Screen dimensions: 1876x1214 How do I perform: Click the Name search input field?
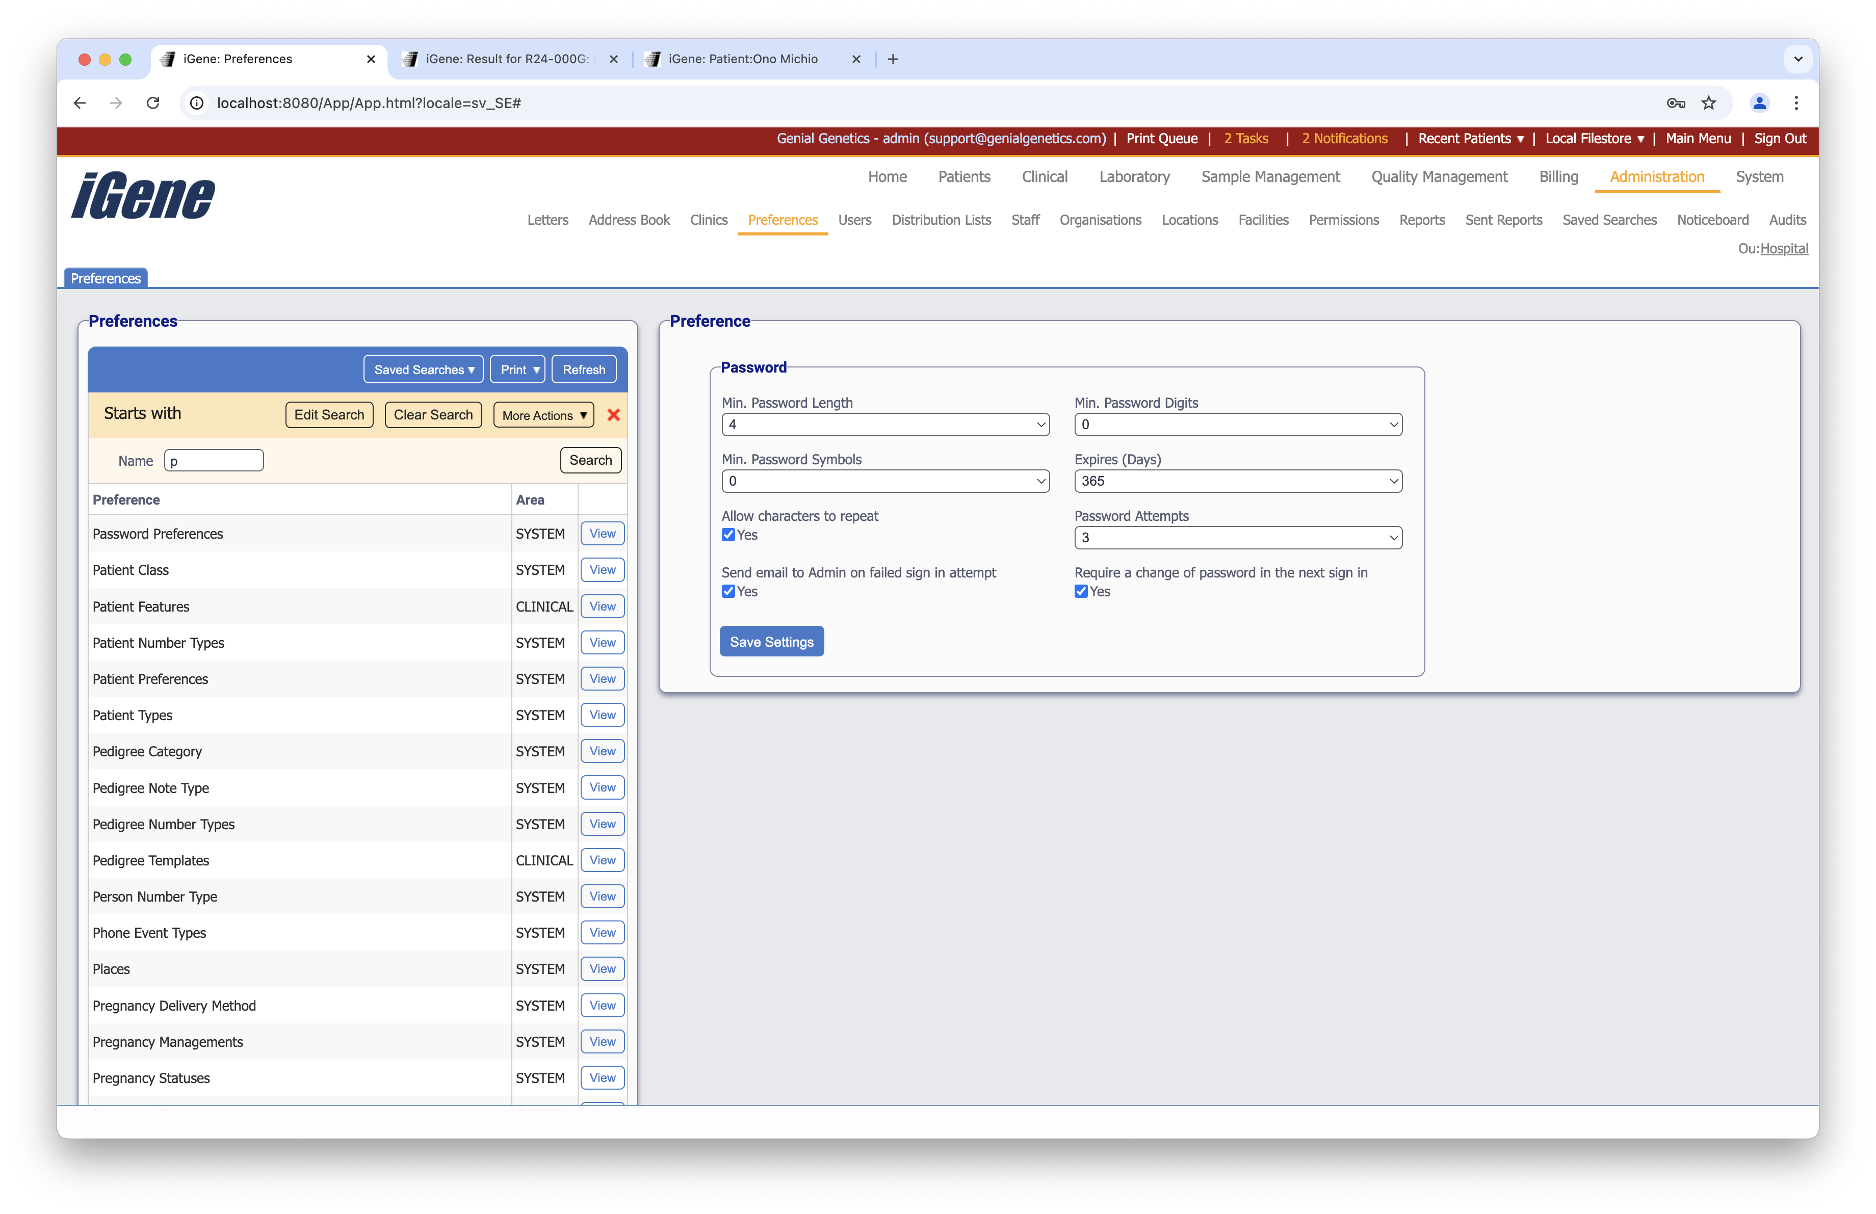point(214,461)
